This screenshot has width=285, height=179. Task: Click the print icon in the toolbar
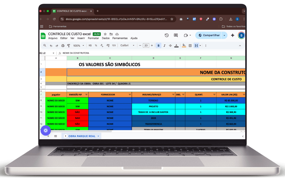tap(63, 46)
